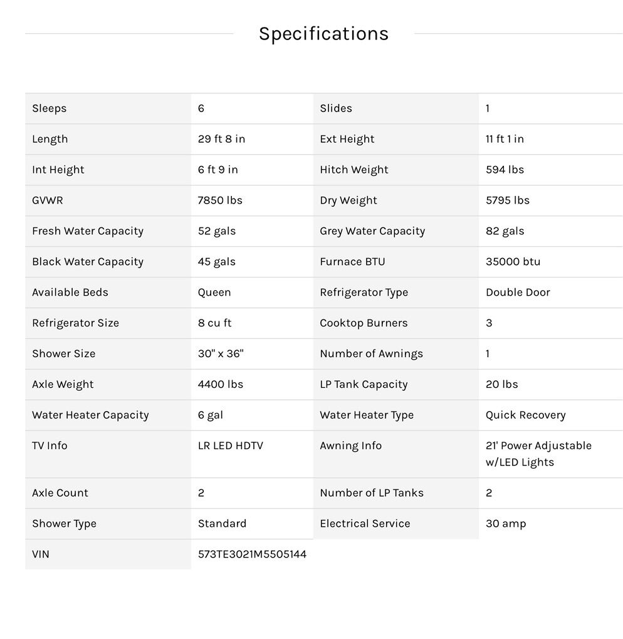Click the Refrigerator Type value Double Door

(x=518, y=293)
